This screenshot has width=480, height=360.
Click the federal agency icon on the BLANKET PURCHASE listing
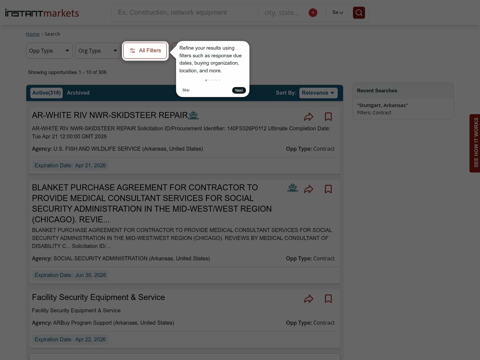tap(292, 188)
